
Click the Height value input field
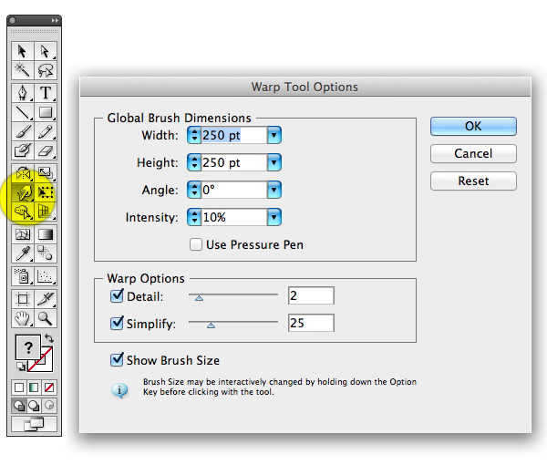tap(233, 163)
